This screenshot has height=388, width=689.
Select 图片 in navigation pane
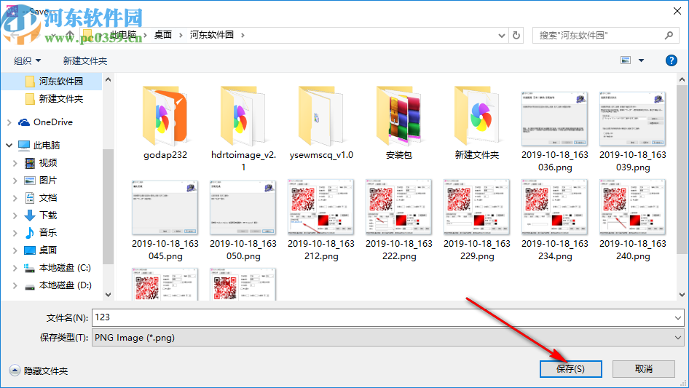point(48,180)
